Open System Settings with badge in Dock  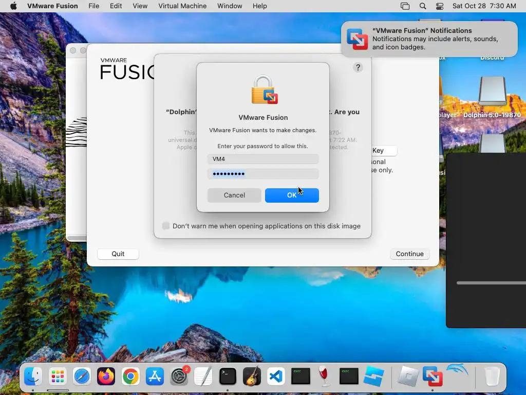(179, 376)
